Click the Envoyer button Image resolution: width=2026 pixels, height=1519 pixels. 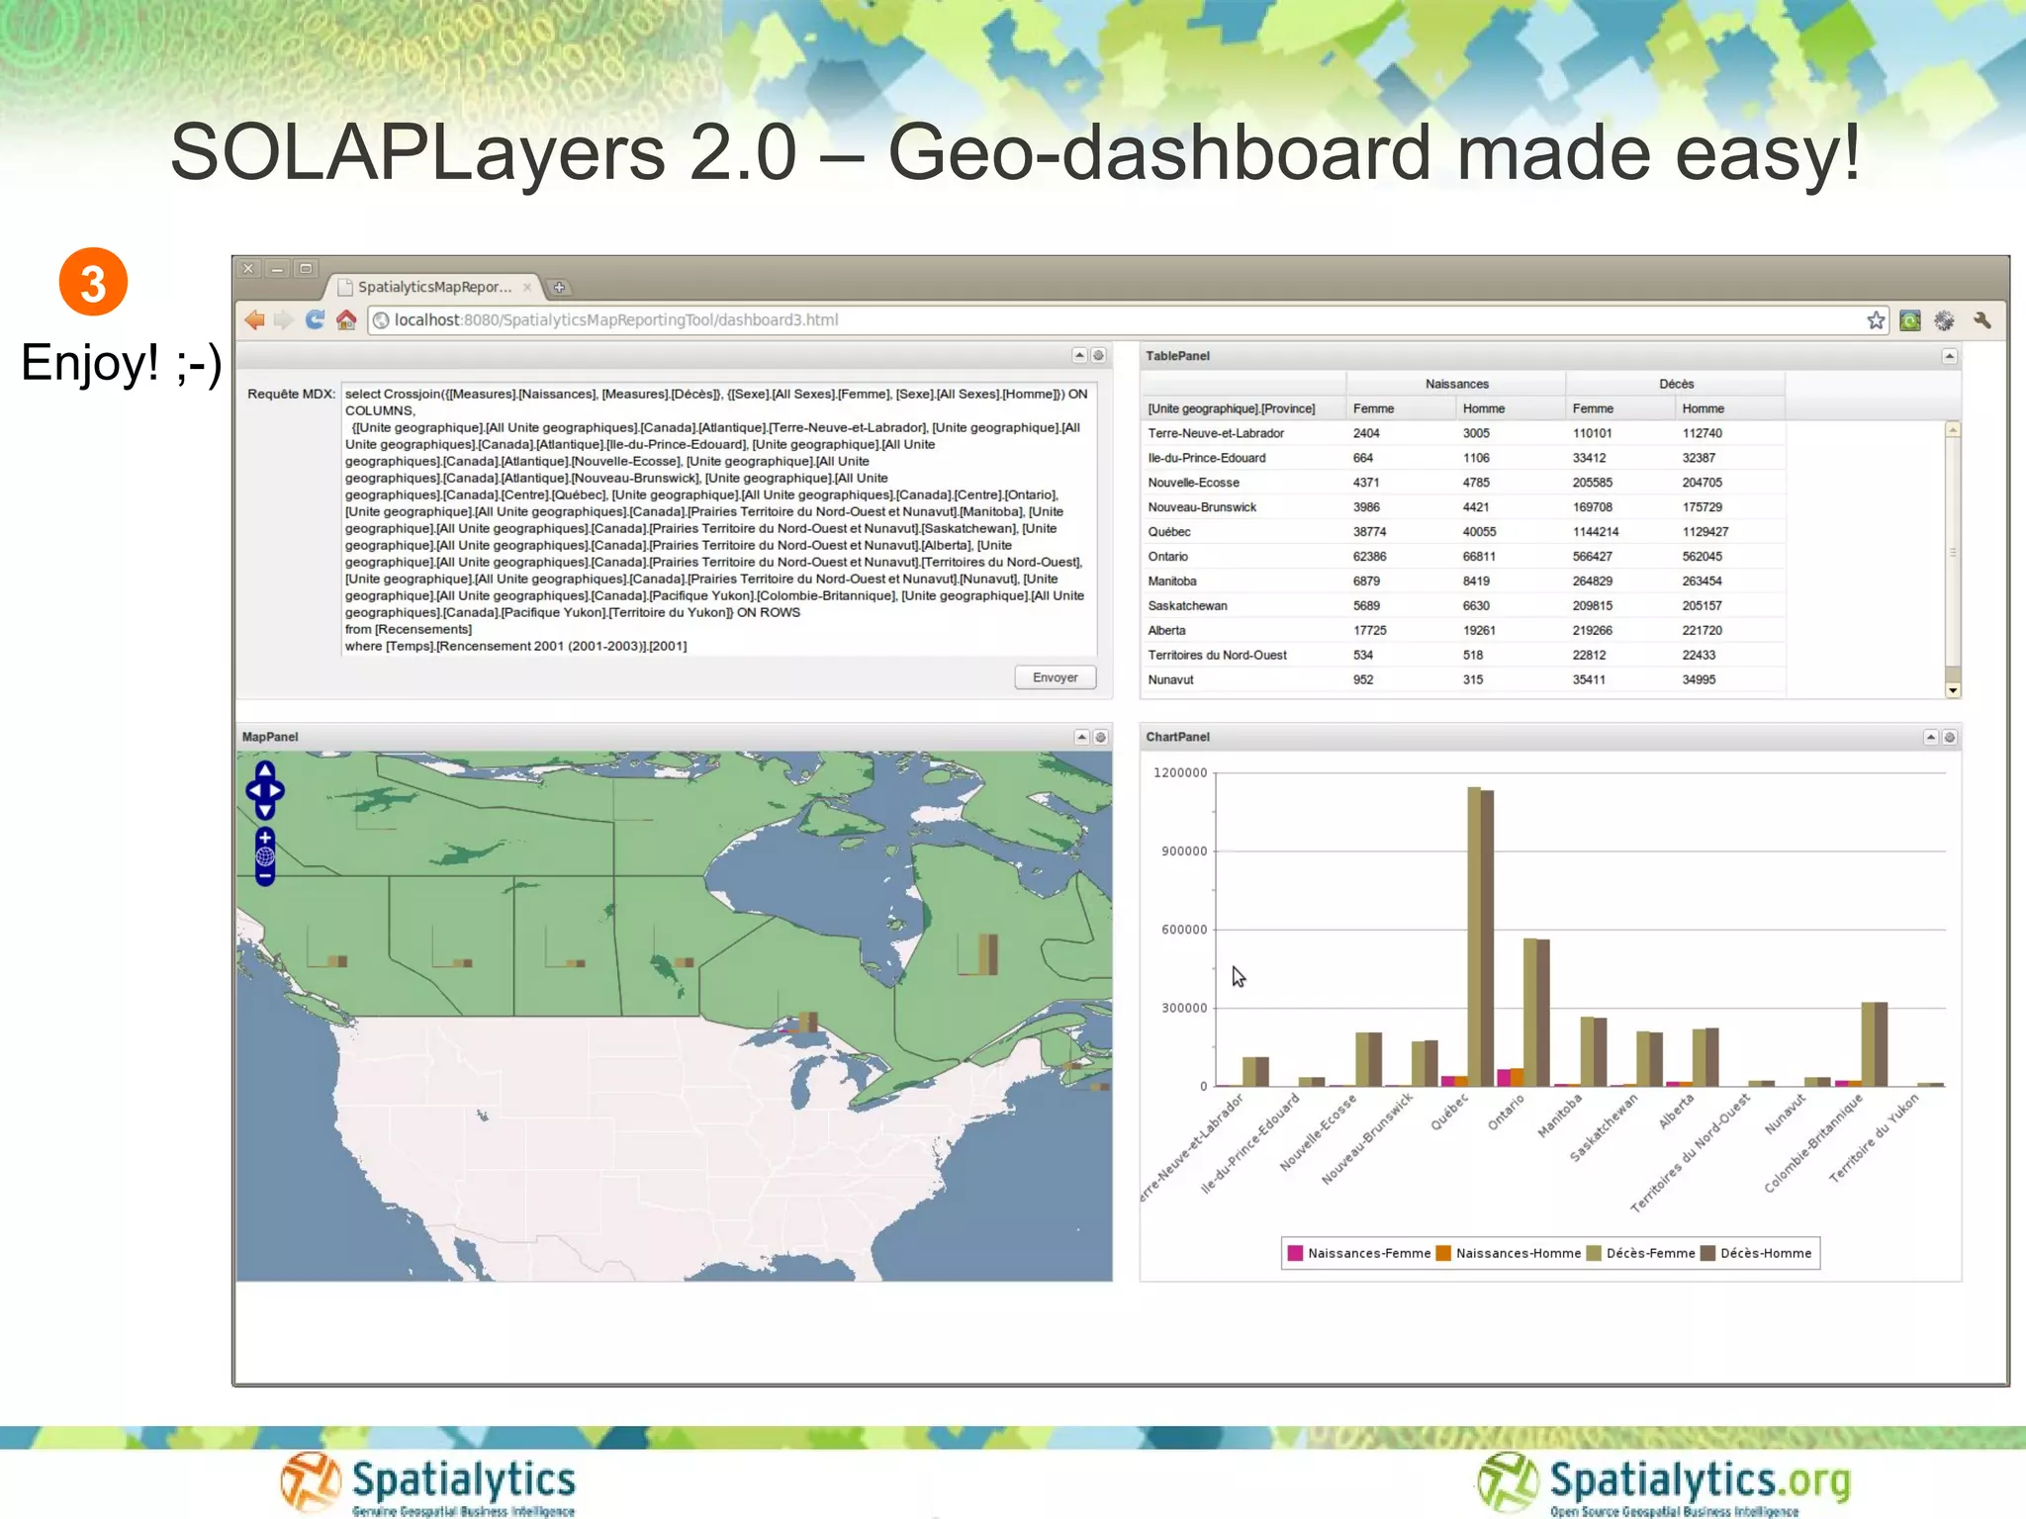[x=1055, y=677]
